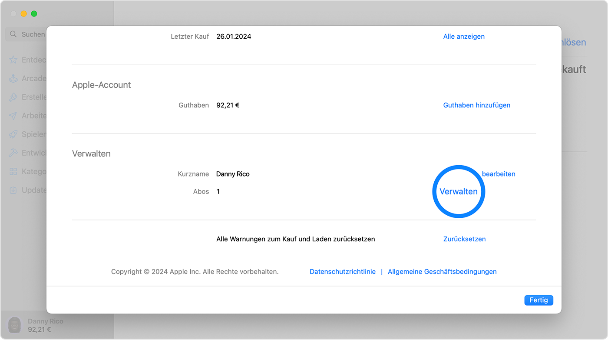Click the Fertig button
The height and width of the screenshot is (340, 608).
point(539,300)
